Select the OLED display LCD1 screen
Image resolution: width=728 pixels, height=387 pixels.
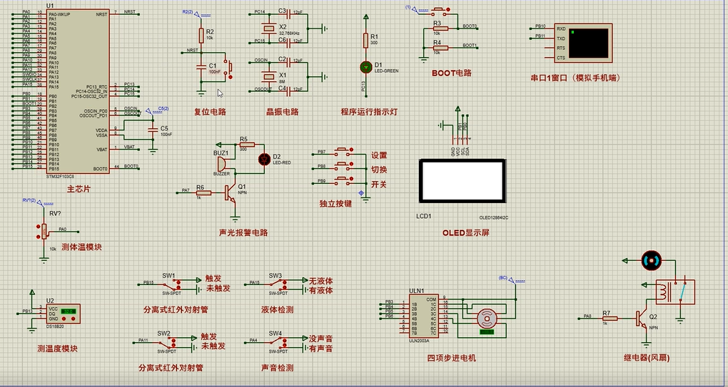pyautogui.click(x=462, y=181)
